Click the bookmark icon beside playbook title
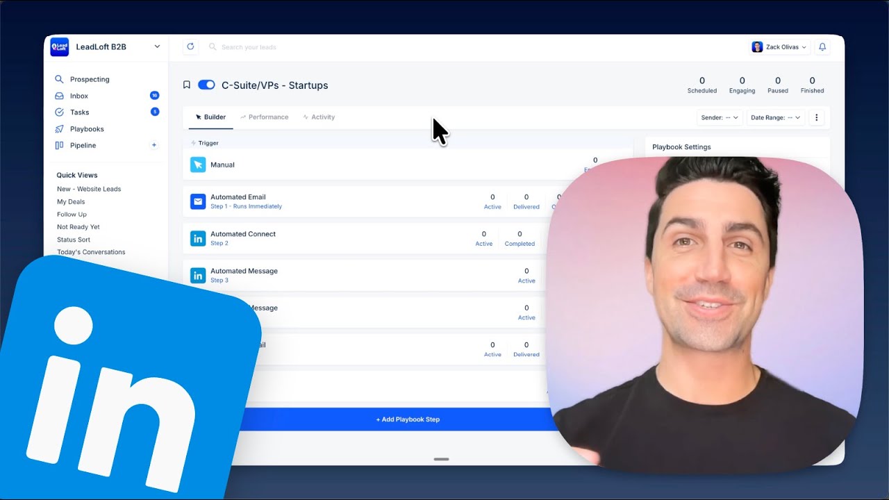This screenshot has width=889, height=500. [x=186, y=85]
